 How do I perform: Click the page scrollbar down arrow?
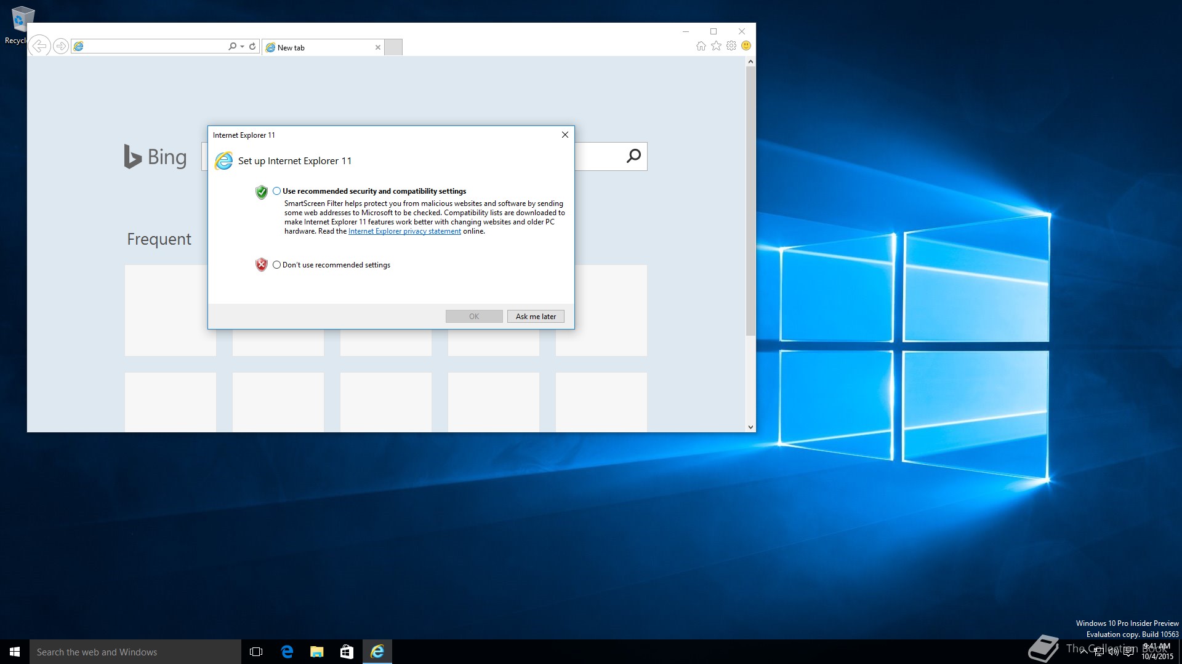pyautogui.click(x=750, y=427)
